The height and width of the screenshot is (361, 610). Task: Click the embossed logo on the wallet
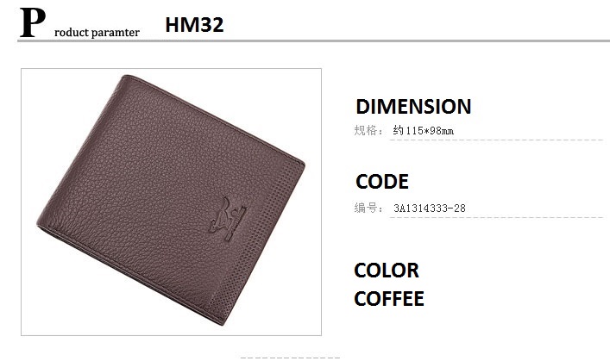point(228,219)
